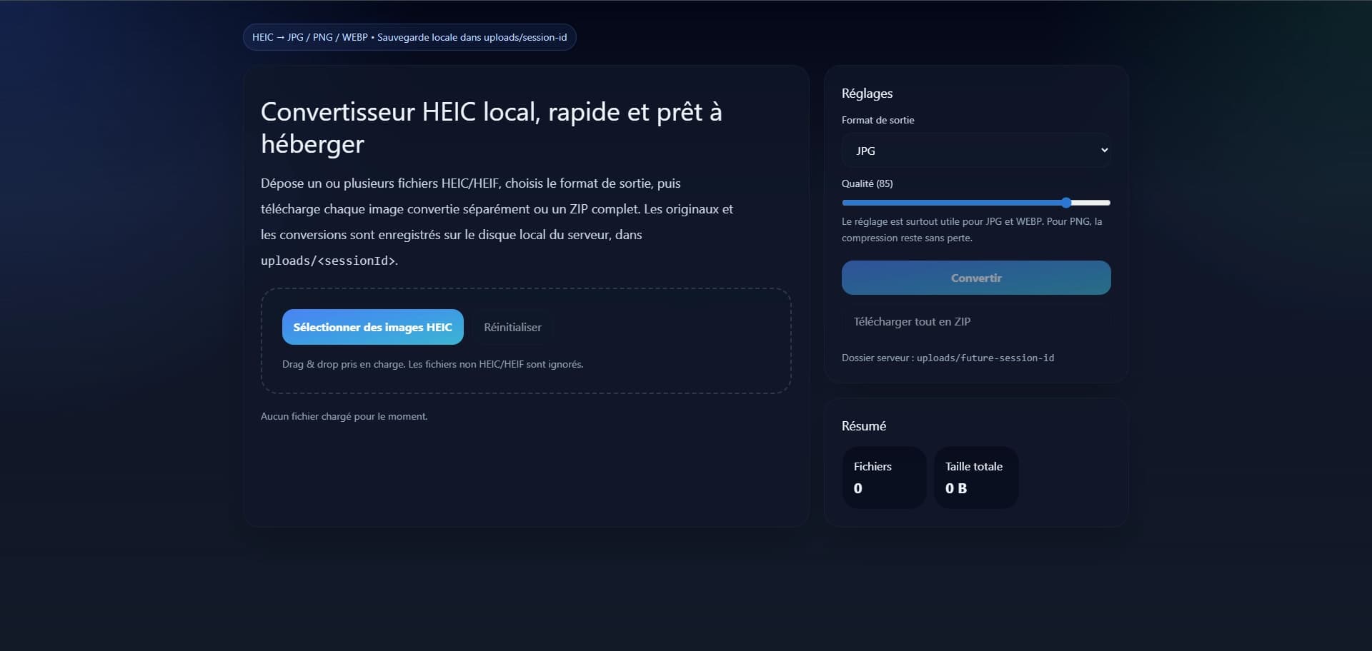Click the Convertisseur HEIC local main heading
This screenshot has height=651, width=1372.
point(492,128)
